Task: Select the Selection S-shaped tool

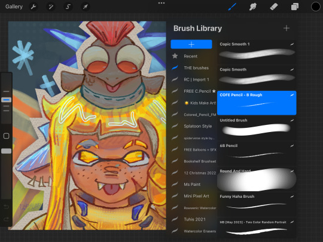Action: click(x=68, y=7)
